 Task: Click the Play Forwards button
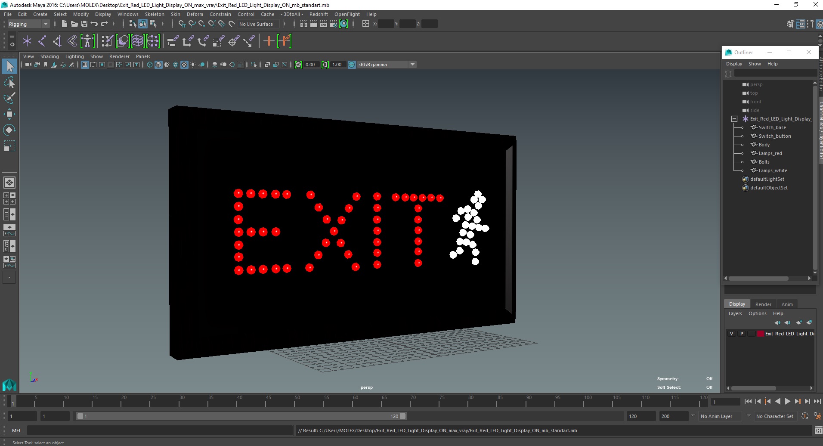pyautogui.click(x=787, y=401)
